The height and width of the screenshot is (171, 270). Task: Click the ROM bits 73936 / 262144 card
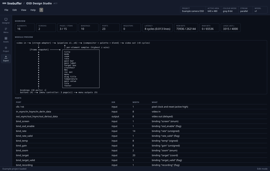coord(186,28)
